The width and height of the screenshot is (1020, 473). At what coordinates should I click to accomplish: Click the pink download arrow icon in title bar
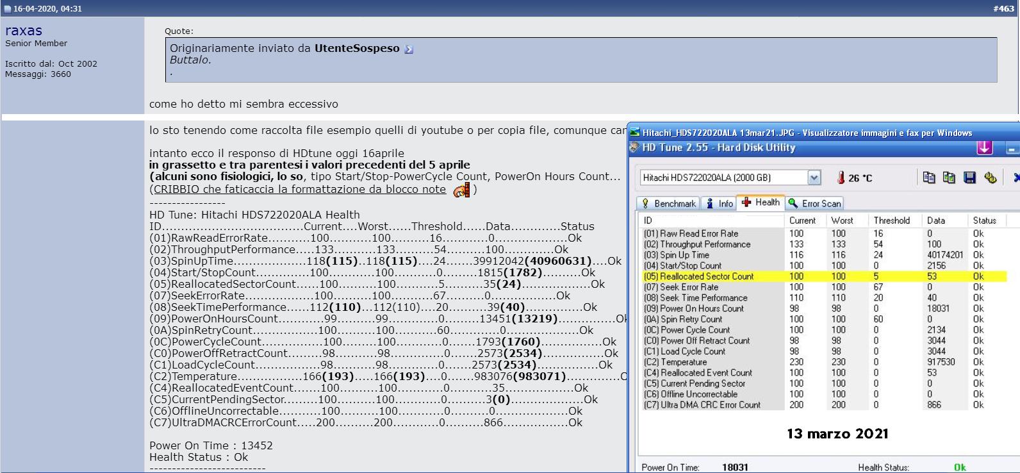(985, 148)
